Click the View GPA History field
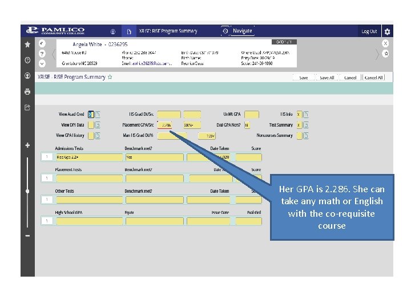This screenshot has height=308, width=411. click(91, 135)
